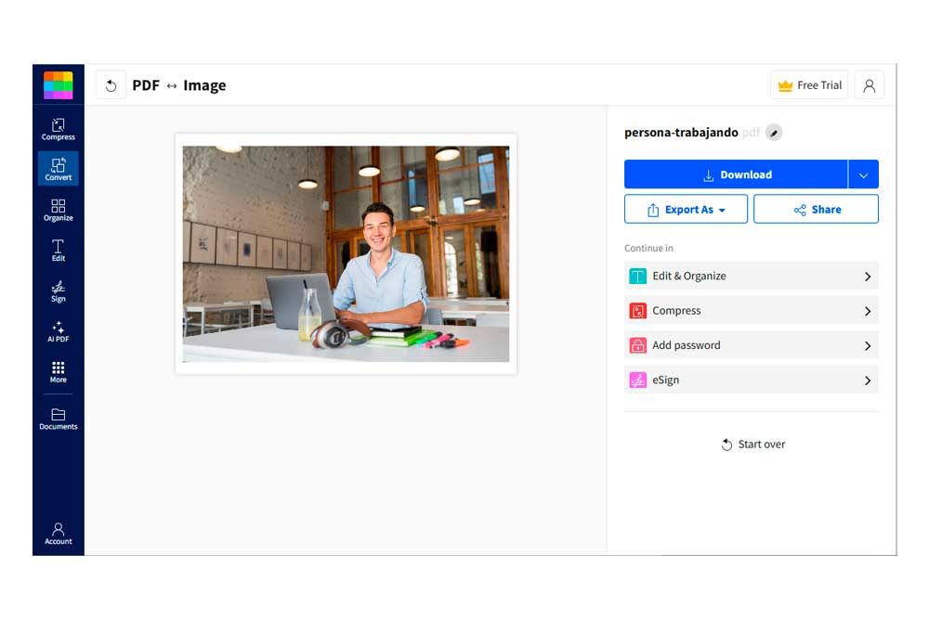Viewport: 929px width, 619px height.
Task: Click the blue Download button
Action: tap(736, 174)
